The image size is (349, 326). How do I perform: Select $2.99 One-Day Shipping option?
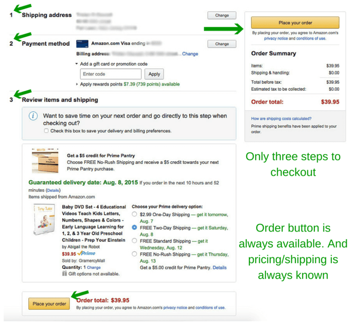134,214
